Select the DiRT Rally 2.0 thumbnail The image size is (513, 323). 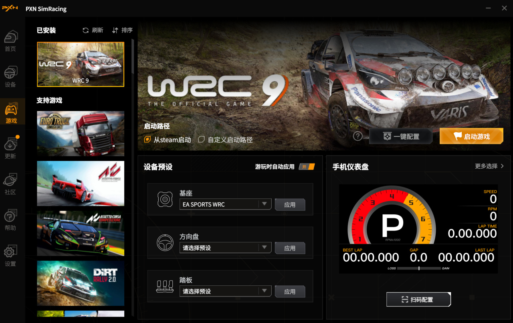click(x=81, y=283)
